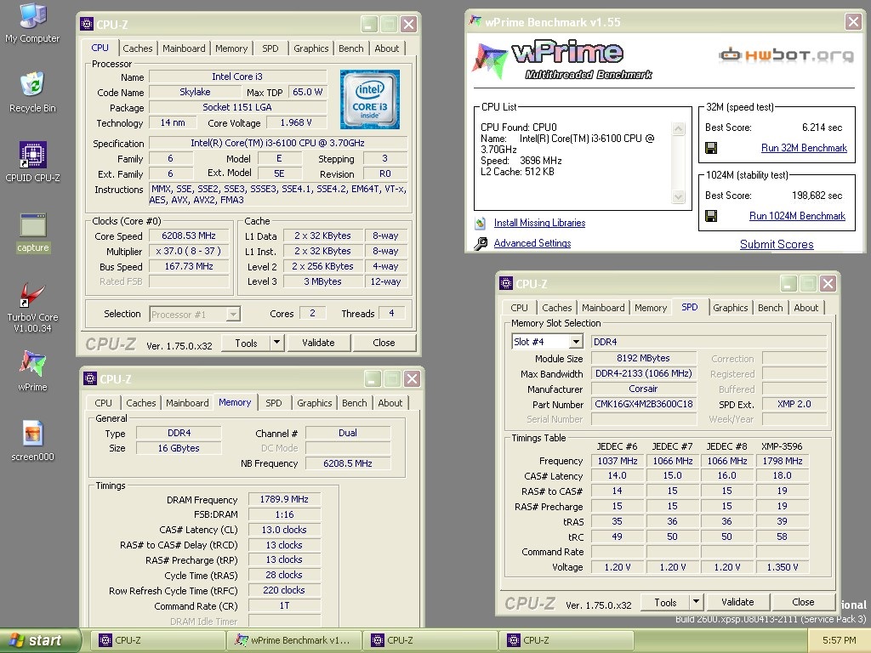
Task: Switch to second CPU-Z taskbar button
Action: pos(430,640)
